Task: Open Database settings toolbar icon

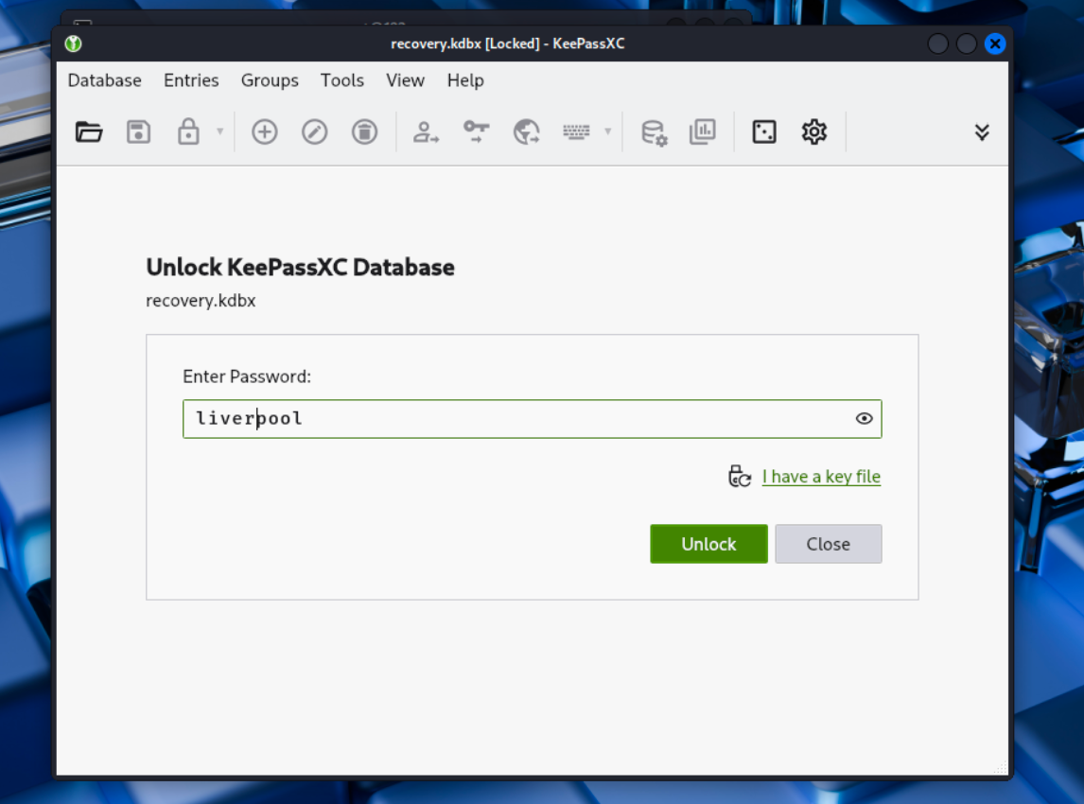Action: click(x=654, y=132)
